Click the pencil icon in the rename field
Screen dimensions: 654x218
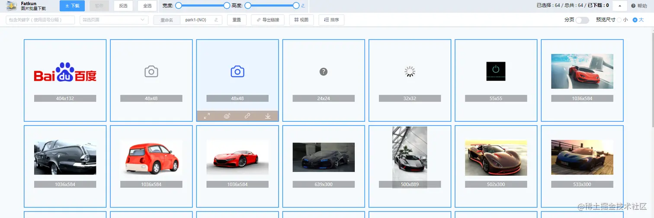[x=216, y=20]
